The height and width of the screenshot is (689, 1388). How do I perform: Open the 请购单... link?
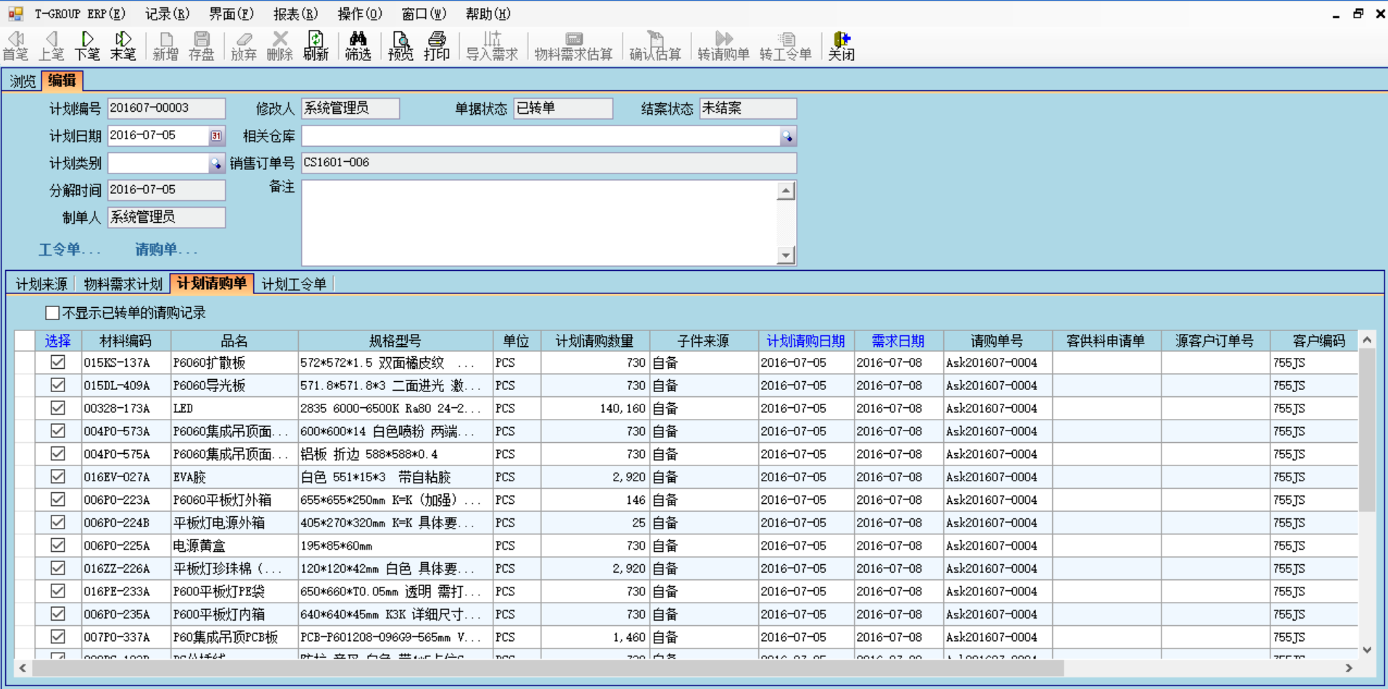coord(166,250)
